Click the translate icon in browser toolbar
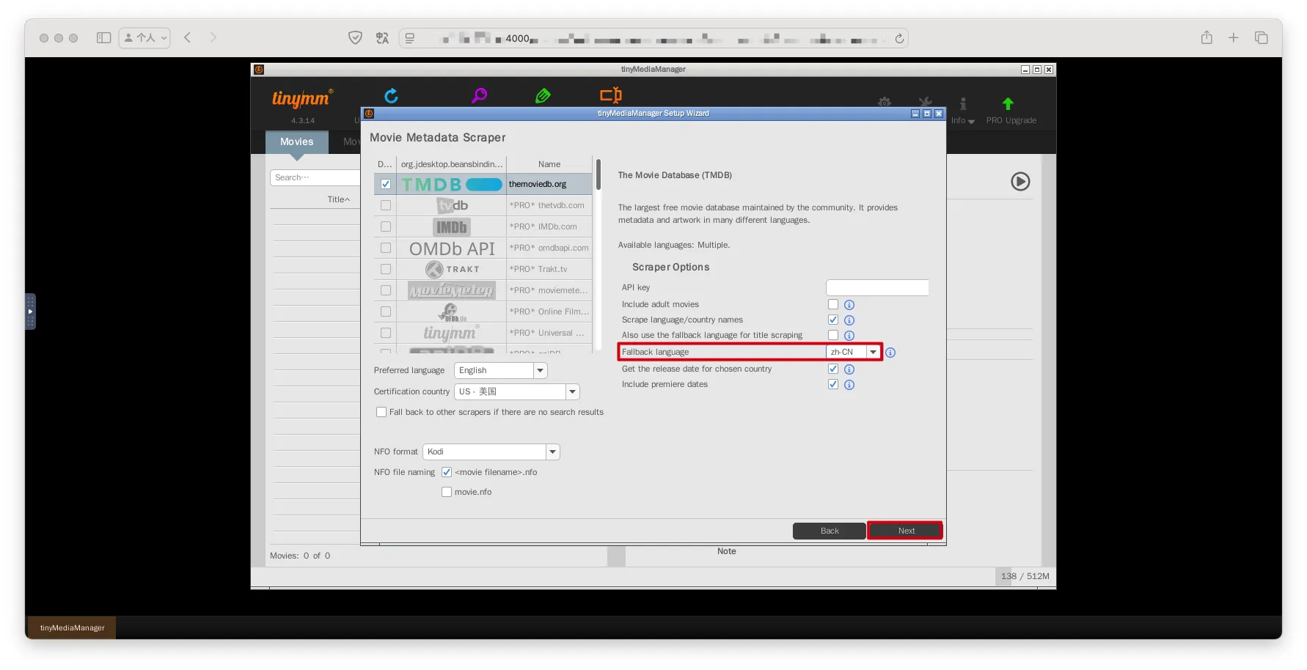 [x=382, y=38]
